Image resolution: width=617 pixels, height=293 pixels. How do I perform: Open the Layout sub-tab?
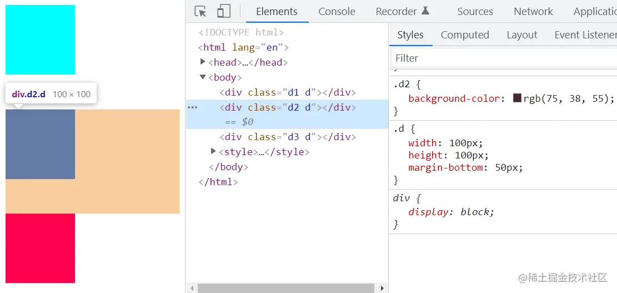coord(522,34)
